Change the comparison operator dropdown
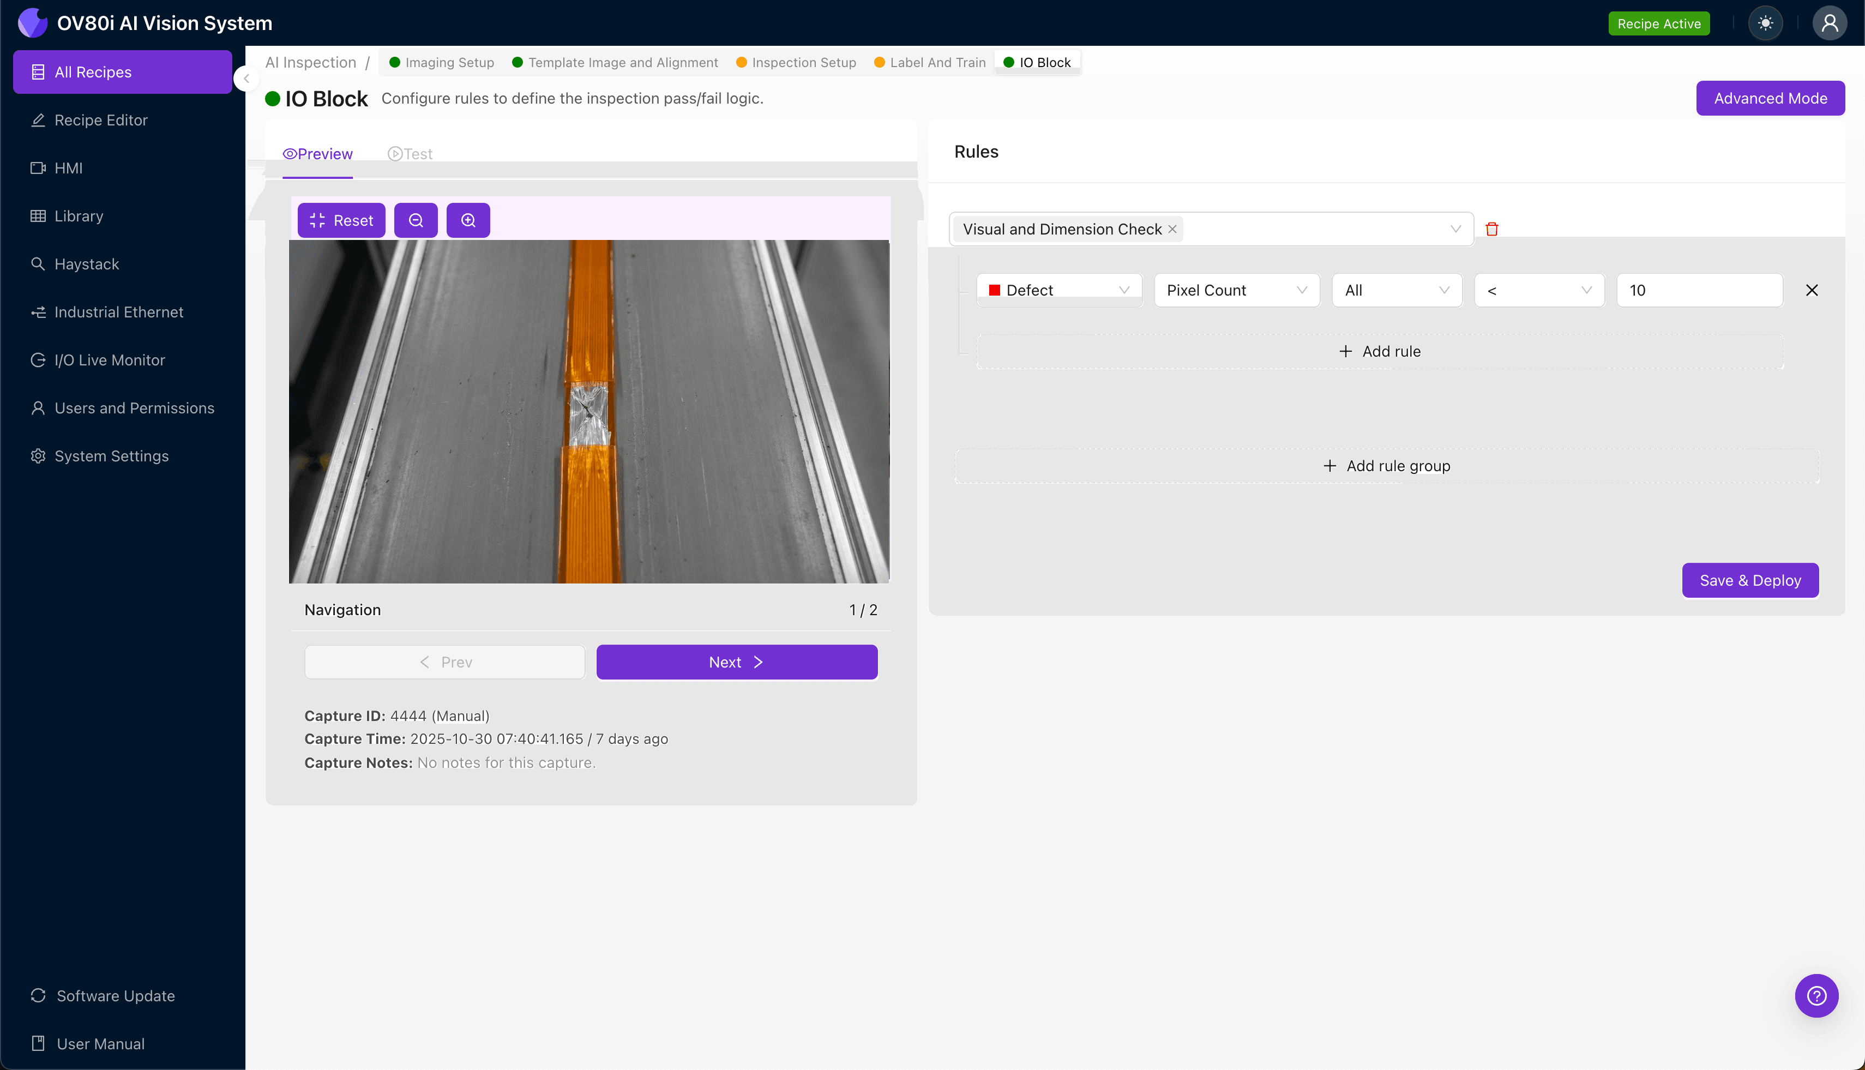Screen dimensions: 1865x1070 point(1539,290)
